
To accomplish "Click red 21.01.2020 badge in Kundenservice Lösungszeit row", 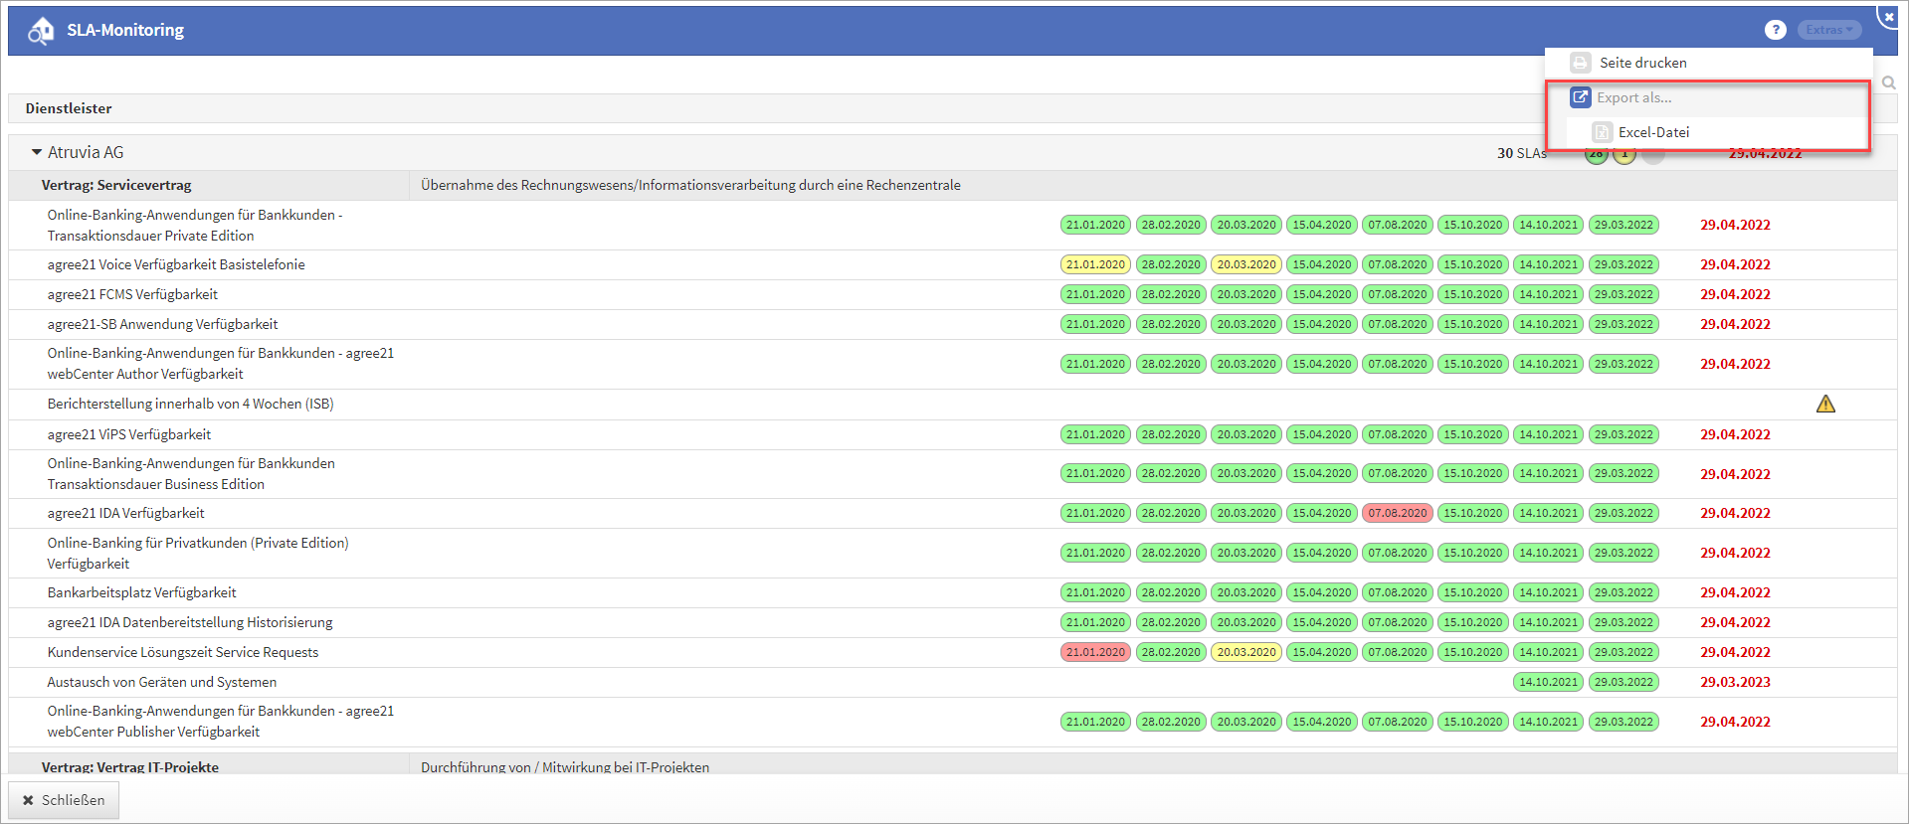I will coord(1094,652).
